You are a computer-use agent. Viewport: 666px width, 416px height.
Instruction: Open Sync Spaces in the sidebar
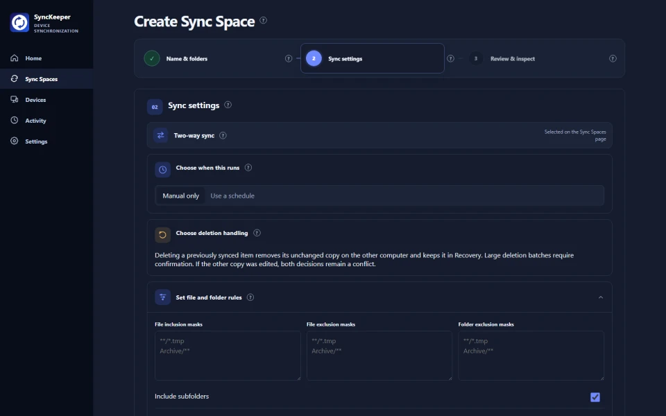pos(46,79)
